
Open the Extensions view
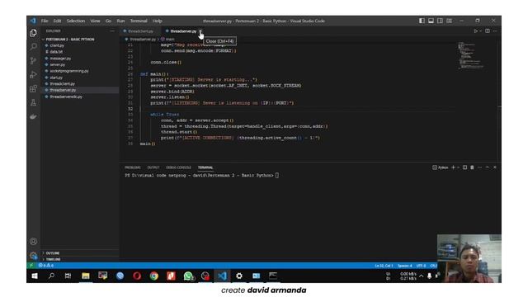[33, 88]
